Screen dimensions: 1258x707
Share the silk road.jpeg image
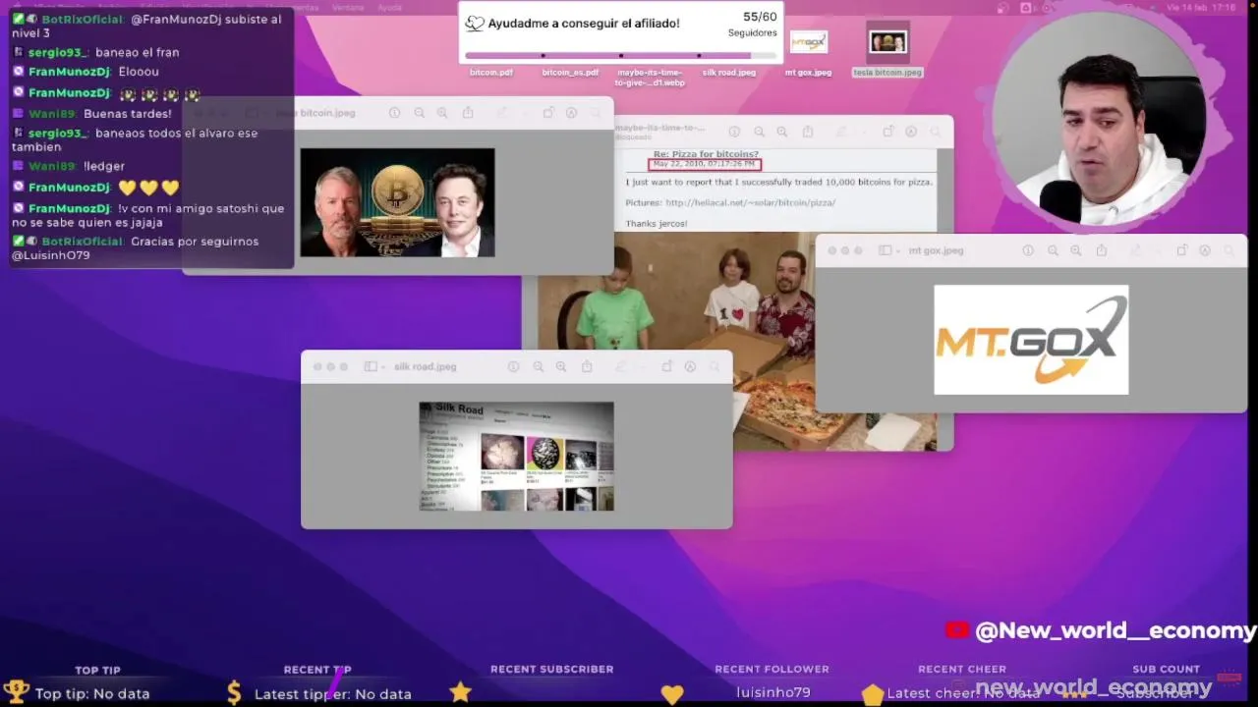(587, 366)
